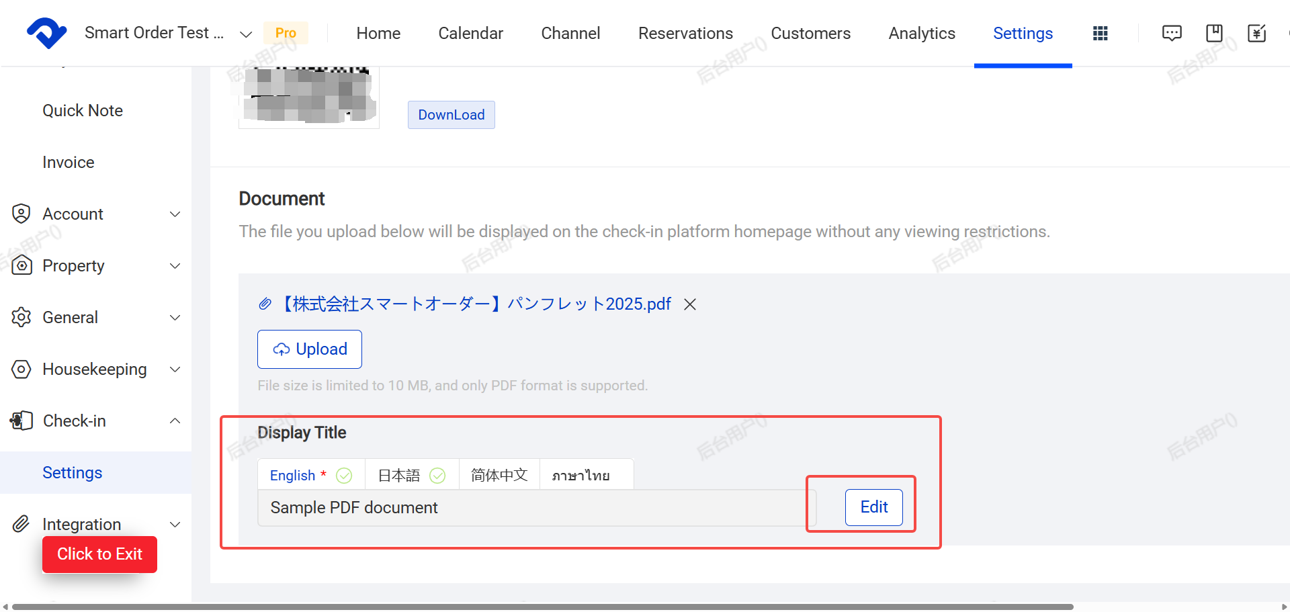Open the Smart Order Test property dropdown
The width and height of the screenshot is (1290, 612).
tap(168, 33)
